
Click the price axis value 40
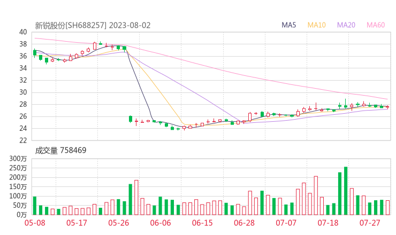23,32
